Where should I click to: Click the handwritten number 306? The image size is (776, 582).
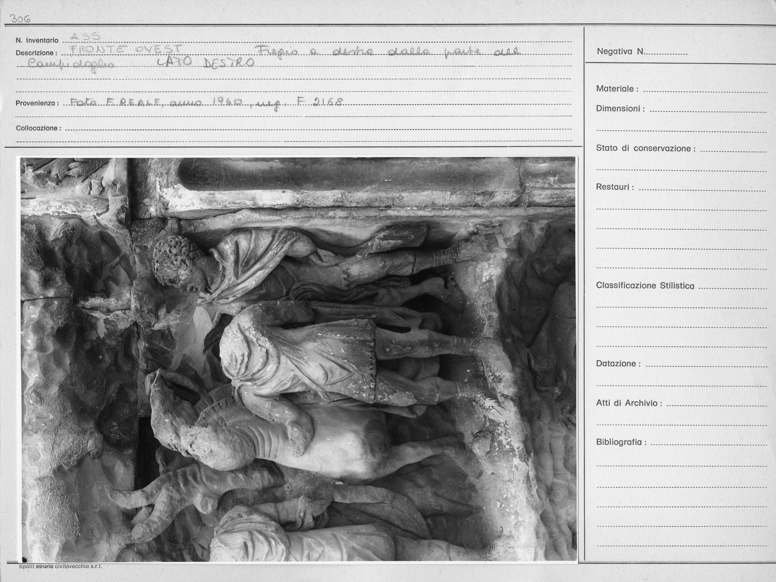(x=20, y=18)
